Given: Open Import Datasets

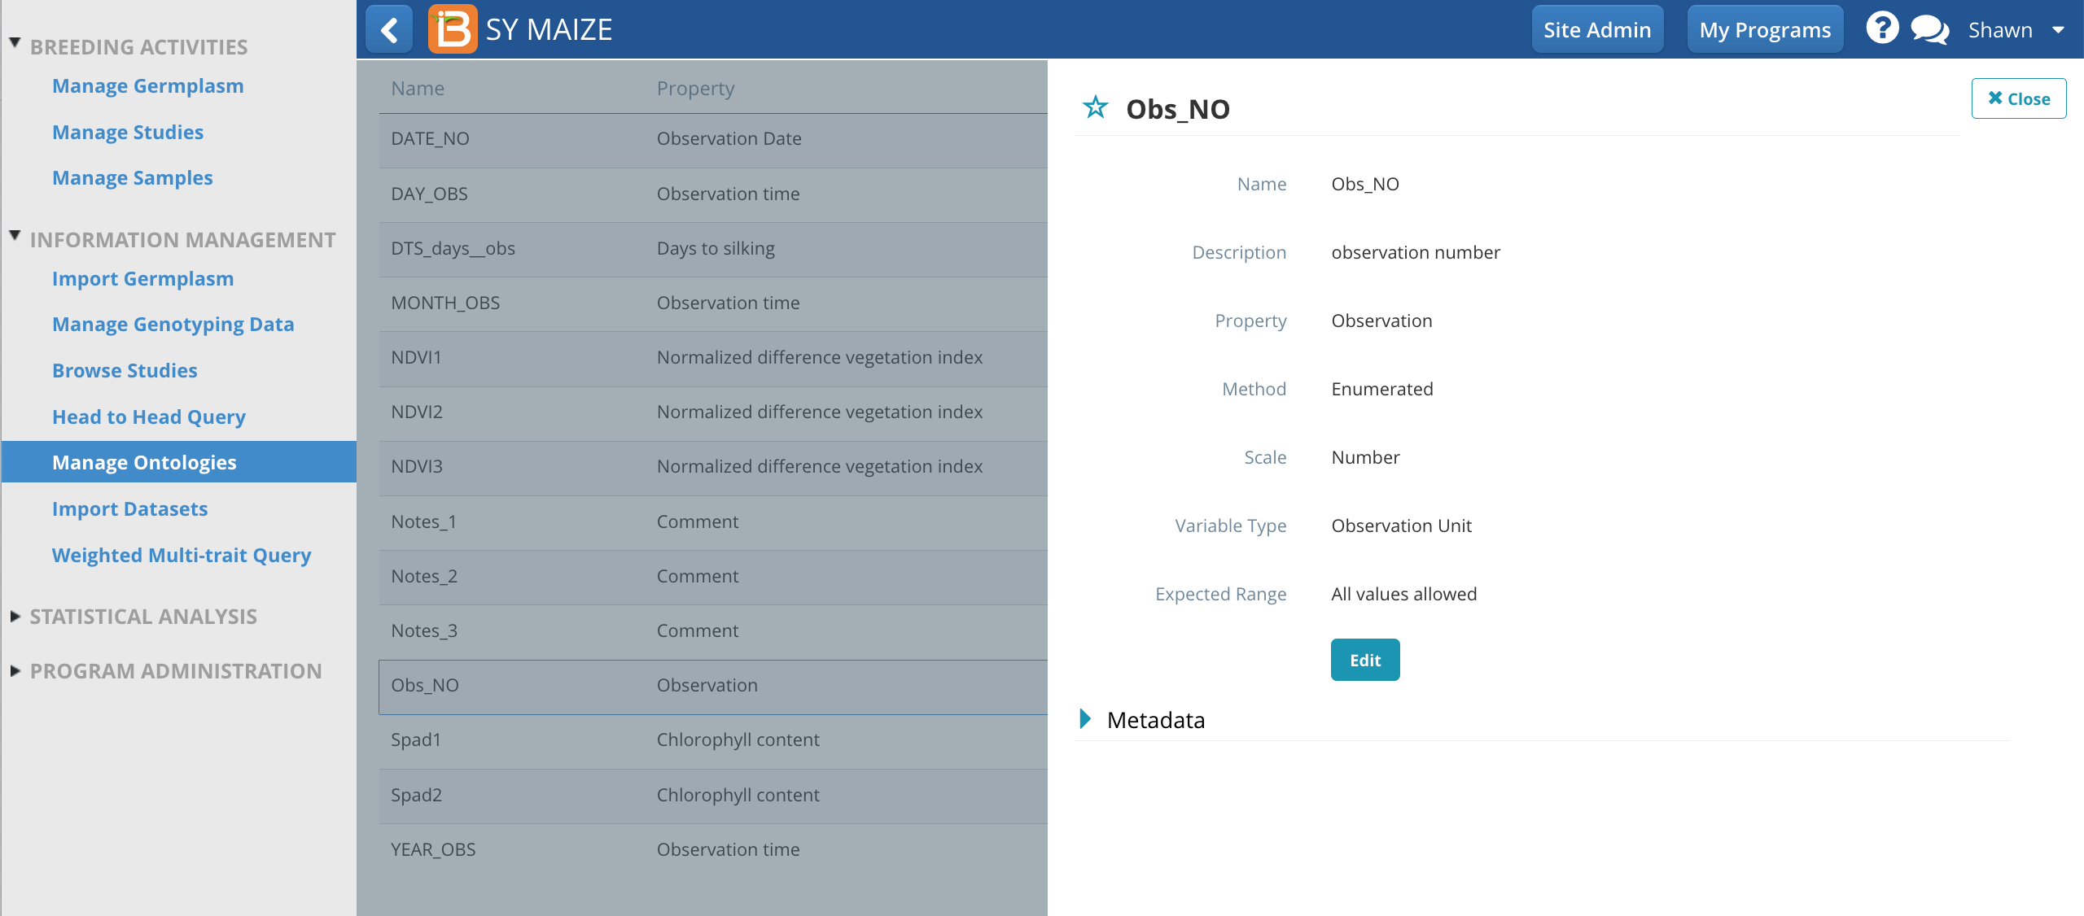Looking at the screenshot, I should tap(130, 508).
